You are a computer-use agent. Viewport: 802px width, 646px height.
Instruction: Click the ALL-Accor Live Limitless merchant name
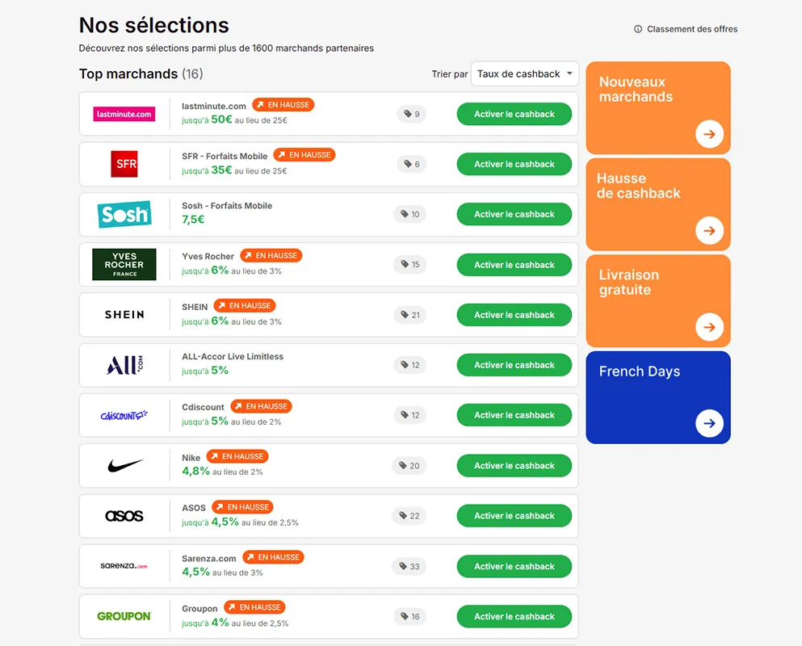coord(232,356)
